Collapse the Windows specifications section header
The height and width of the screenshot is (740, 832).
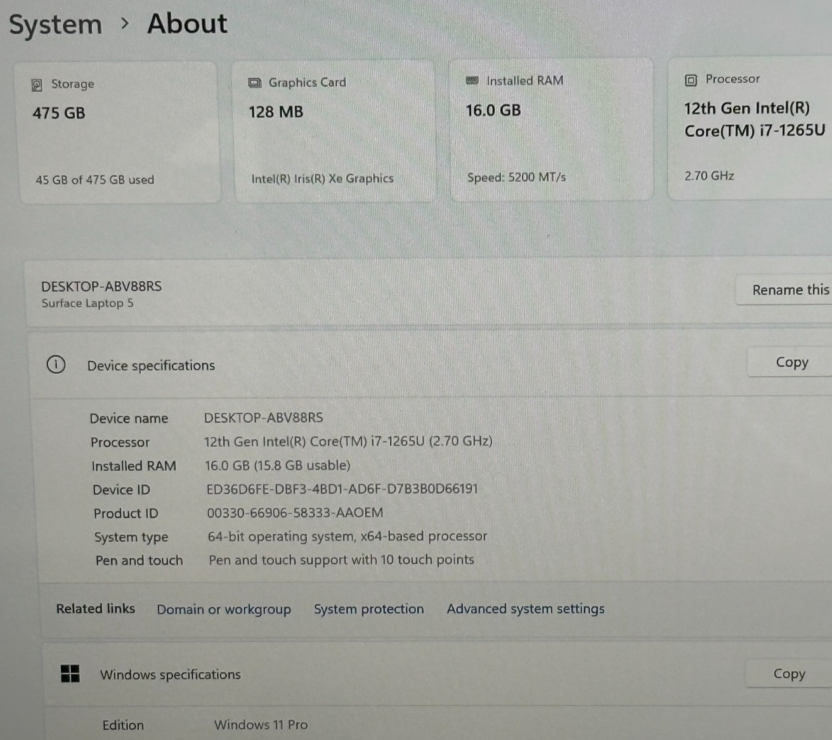click(438, 673)
